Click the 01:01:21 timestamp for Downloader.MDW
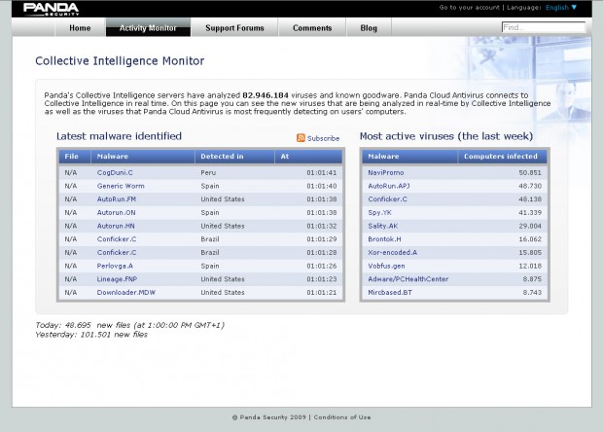Image resolution: width=603 pixels, height=432 pixels. coord(322,292)
